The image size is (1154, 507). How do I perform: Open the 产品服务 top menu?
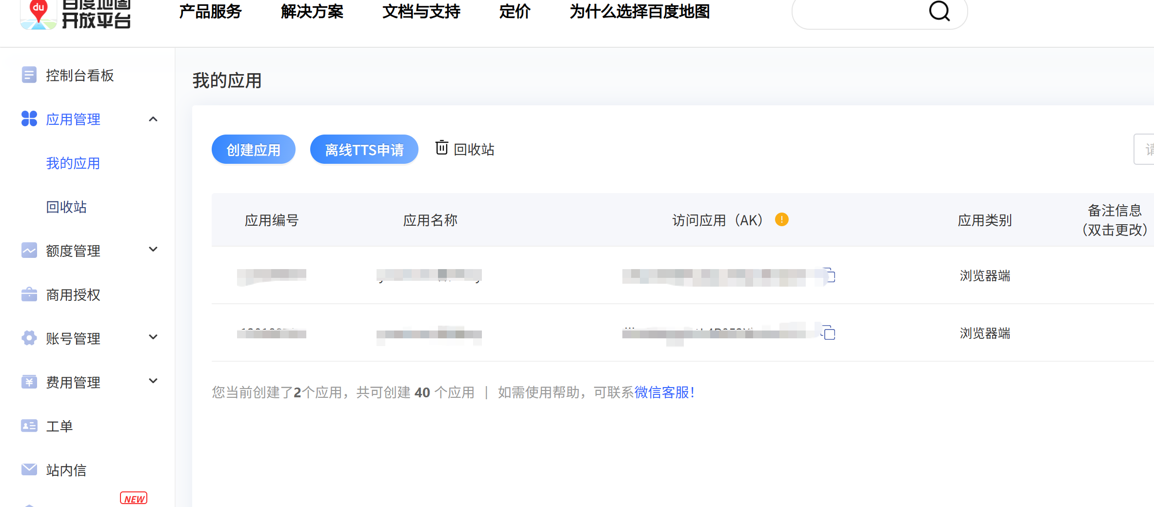(x=210, y=12)
